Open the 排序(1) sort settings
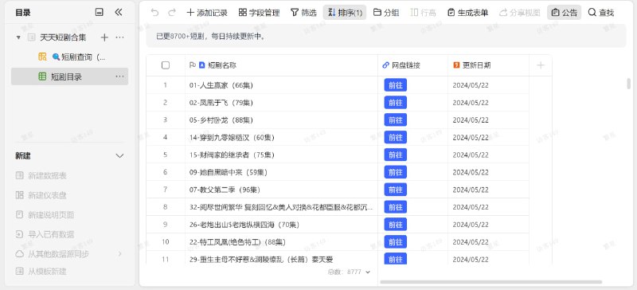This screenshot has width=637, height=290. [x=345, y=13]
